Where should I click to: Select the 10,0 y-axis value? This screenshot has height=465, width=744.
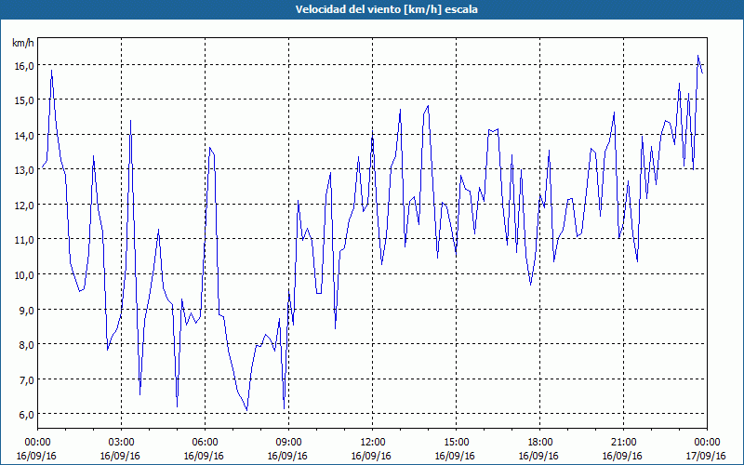tap(24, 275)
